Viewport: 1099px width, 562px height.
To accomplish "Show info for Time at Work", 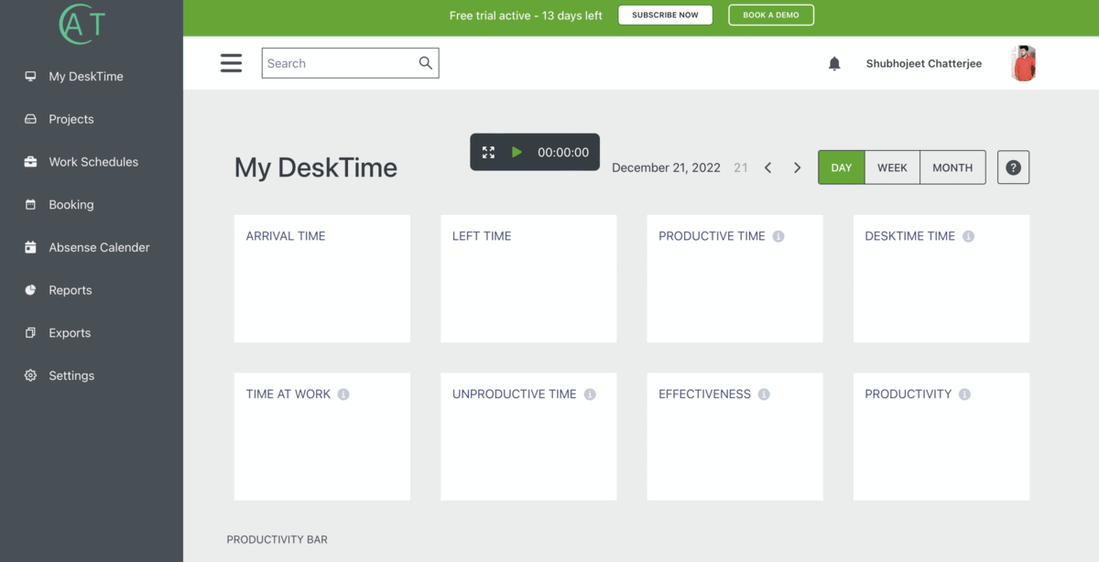I will (x=343, y=394).
